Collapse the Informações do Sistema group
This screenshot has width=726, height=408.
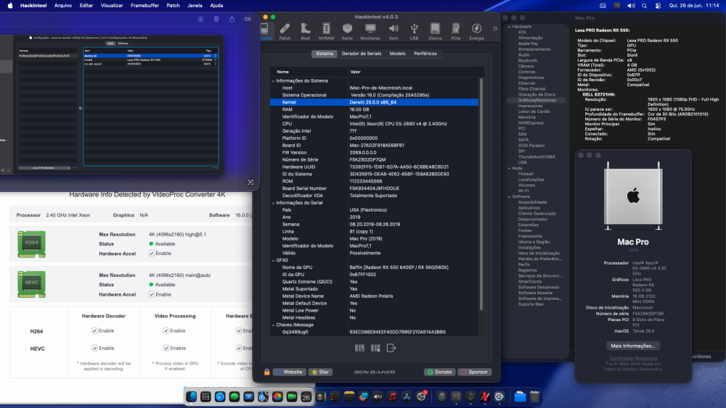click(273, 81)
